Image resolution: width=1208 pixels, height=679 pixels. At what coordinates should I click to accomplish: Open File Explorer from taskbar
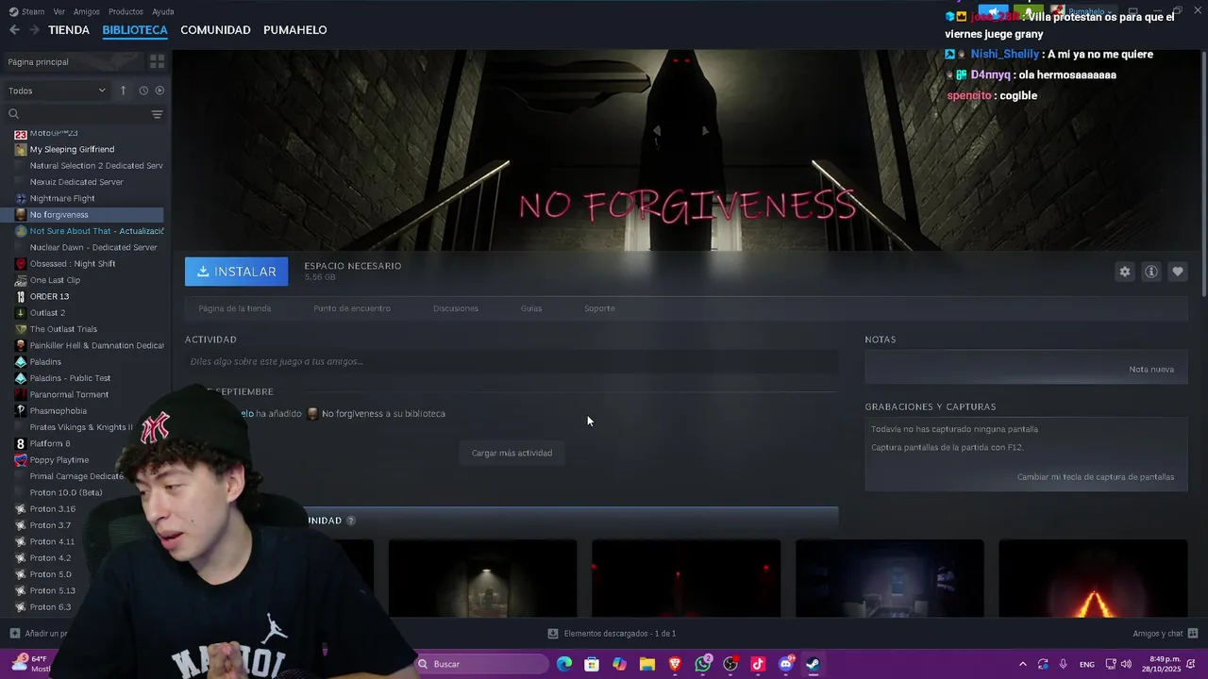tap(647, 664)
